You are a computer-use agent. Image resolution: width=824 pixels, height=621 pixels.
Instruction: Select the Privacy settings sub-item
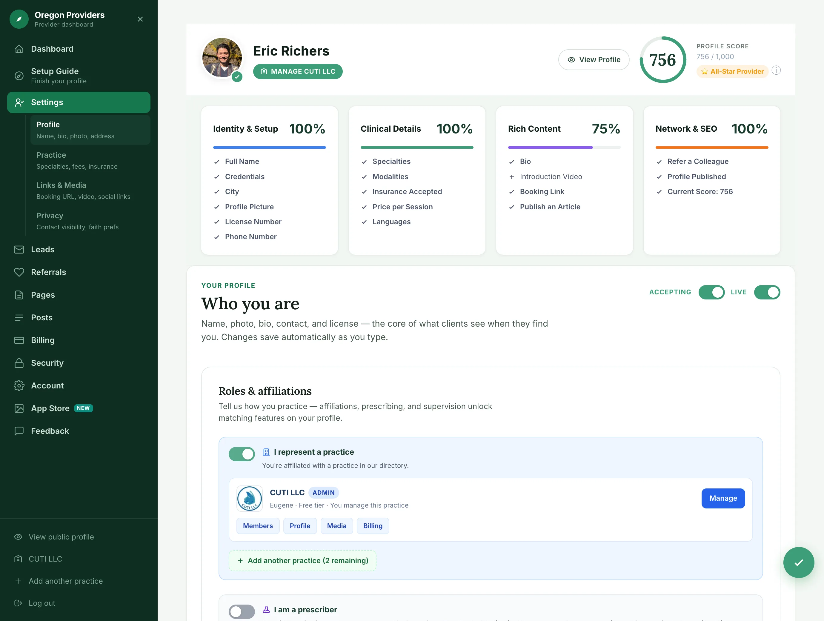click(x=90, y=221)
